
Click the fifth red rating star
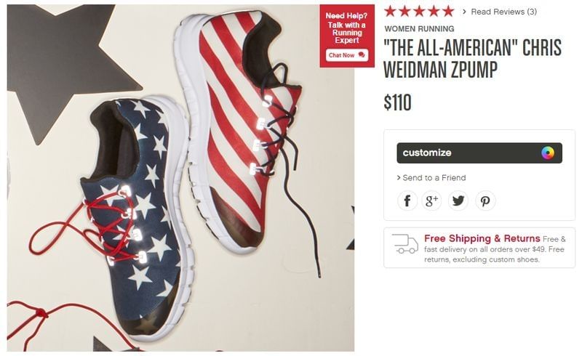[x=447, y=11]
